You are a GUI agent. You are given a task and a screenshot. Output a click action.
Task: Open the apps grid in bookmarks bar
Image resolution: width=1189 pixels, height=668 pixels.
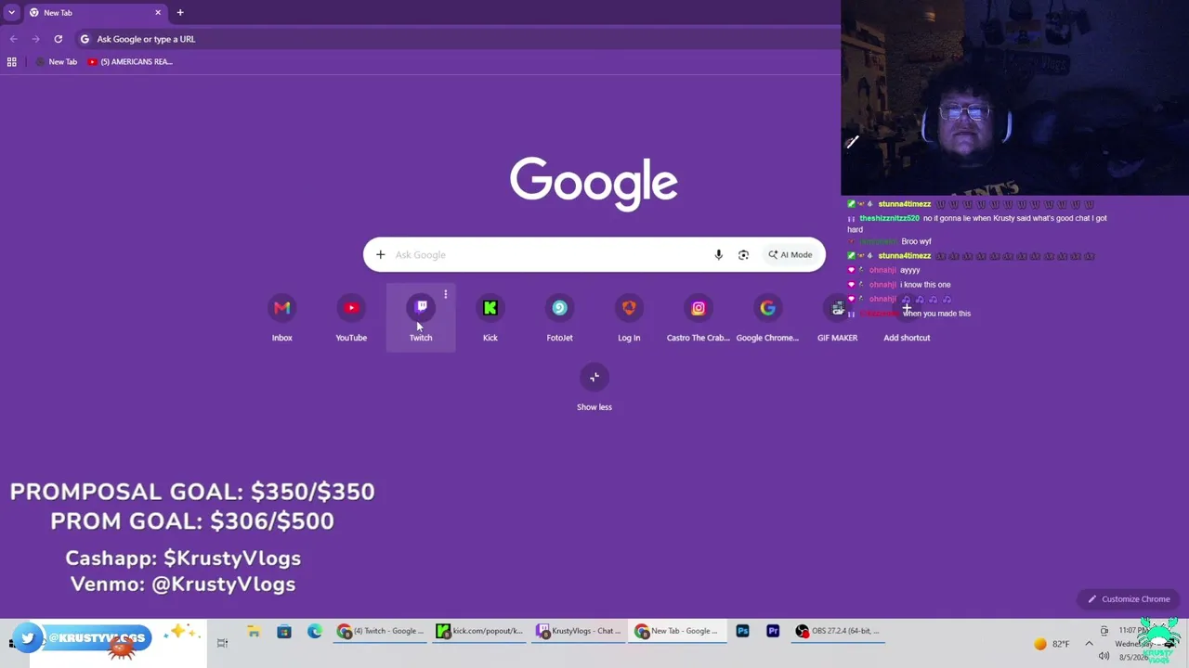12,62
